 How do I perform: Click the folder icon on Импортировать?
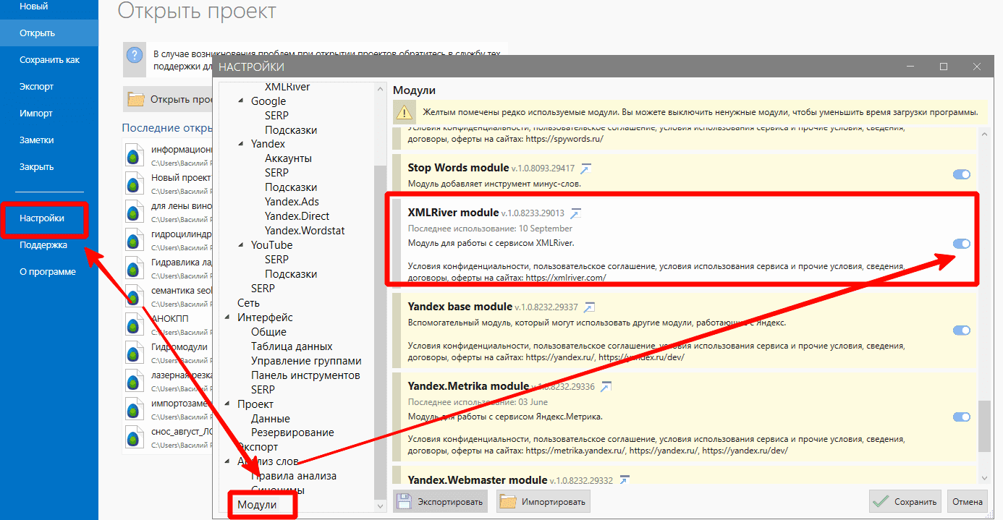click(x=509, y=501)
